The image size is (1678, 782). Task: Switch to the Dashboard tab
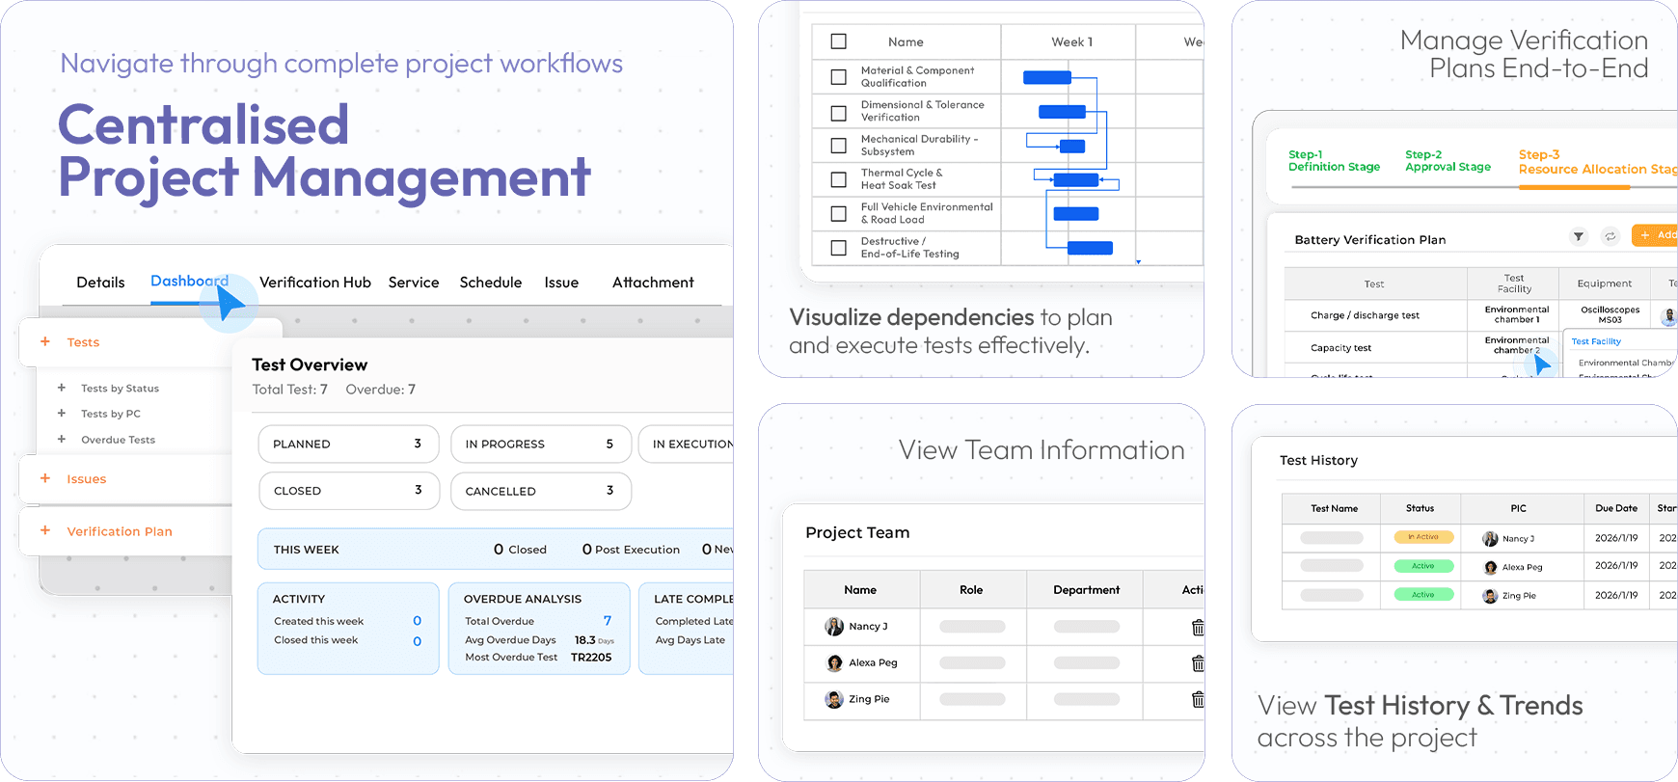pos(189,281)
